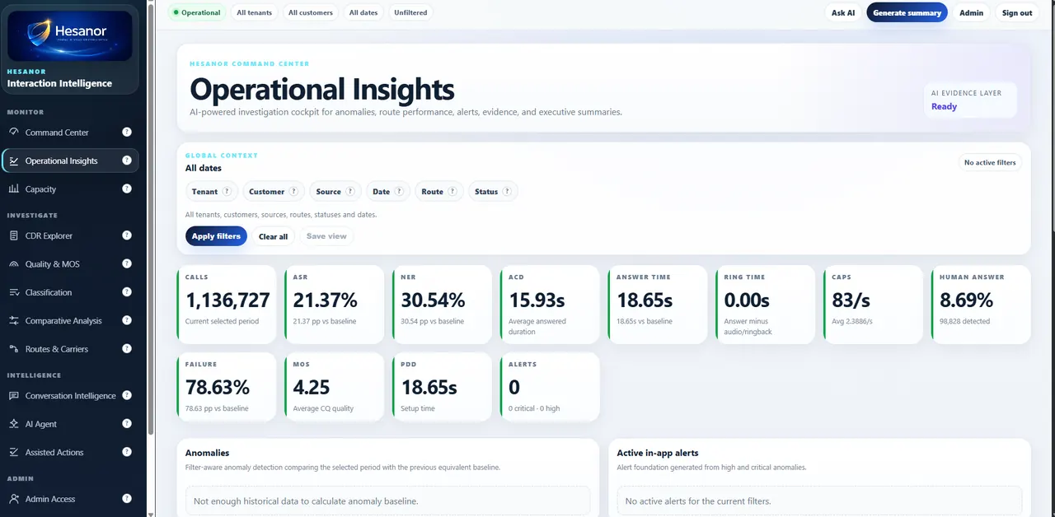The height and width of the screenshot is (517, 1055).
Task: Click the 'Not enough historical data' message
Action: click(306, 501)
